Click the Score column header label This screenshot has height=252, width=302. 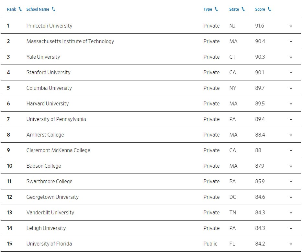[x=260, y=9]
